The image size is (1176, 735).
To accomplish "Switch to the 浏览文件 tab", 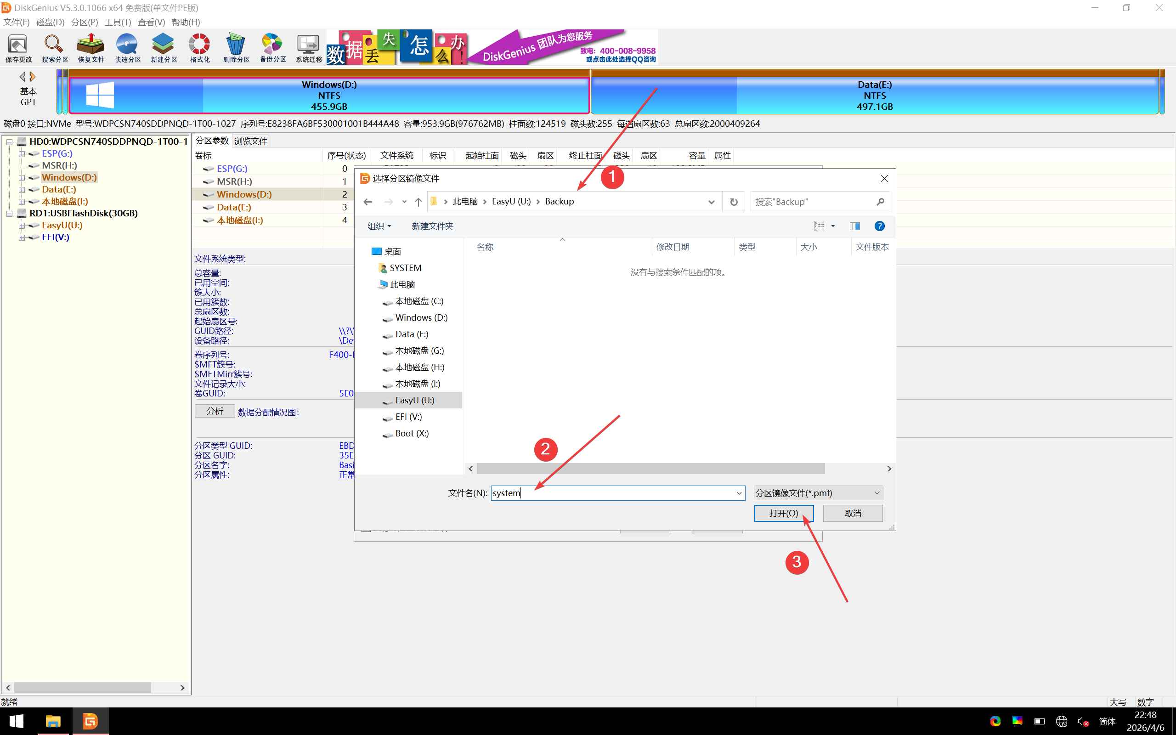I will coord(251,141).
